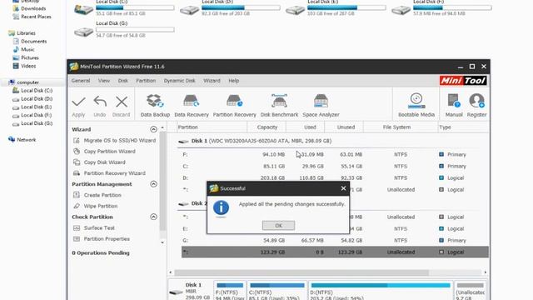Close the Successful dialog

tap(343, 188)
